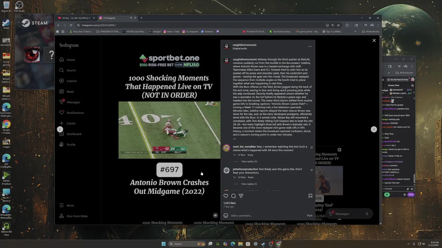Screen dimensions: 442x248
Task: Close the Instagram post overlay
Action: click(374, 40)
